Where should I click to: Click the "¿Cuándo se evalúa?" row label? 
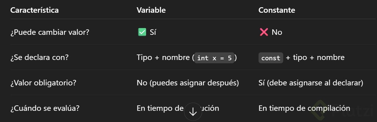coord(45,108)
